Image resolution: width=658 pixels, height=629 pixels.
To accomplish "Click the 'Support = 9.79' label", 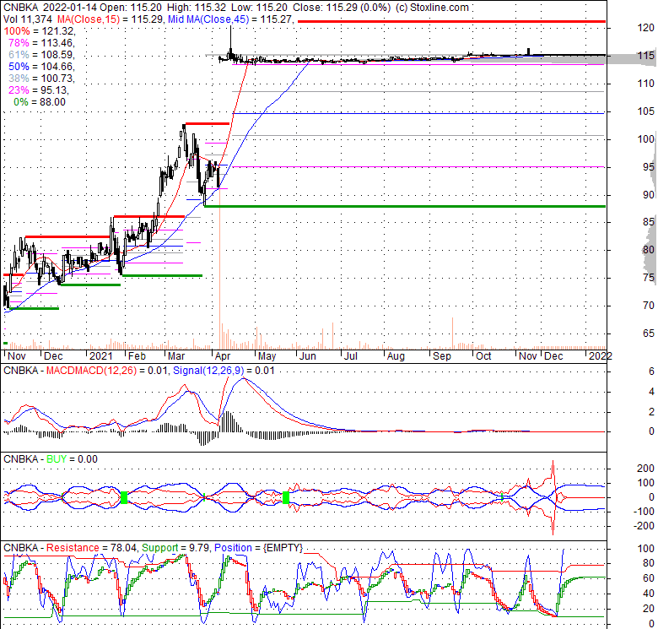I will click(175, 548).
